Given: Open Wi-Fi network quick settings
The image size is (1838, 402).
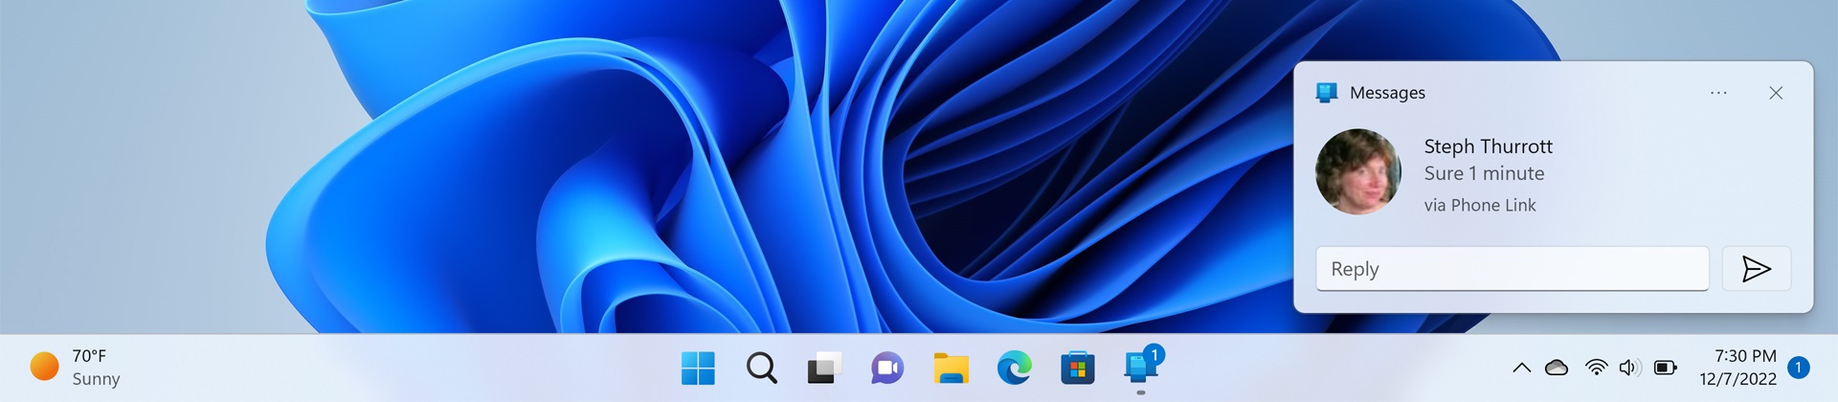Looking at the screenshot, I should (1596, 368).
